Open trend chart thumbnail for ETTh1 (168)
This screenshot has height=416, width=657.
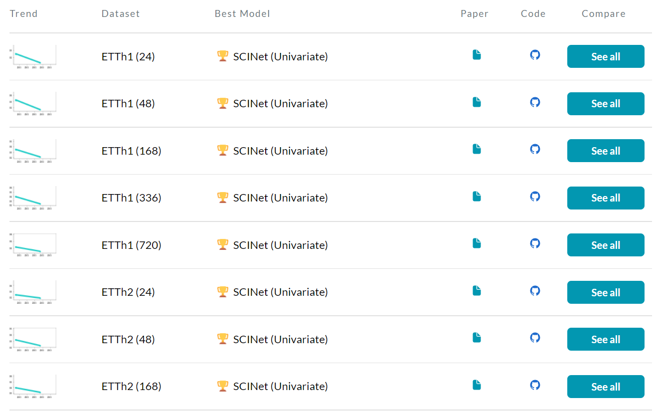pyautogui.click(x=33, y=151)
